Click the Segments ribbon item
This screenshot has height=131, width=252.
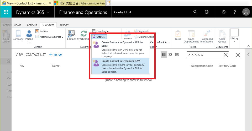141,31
